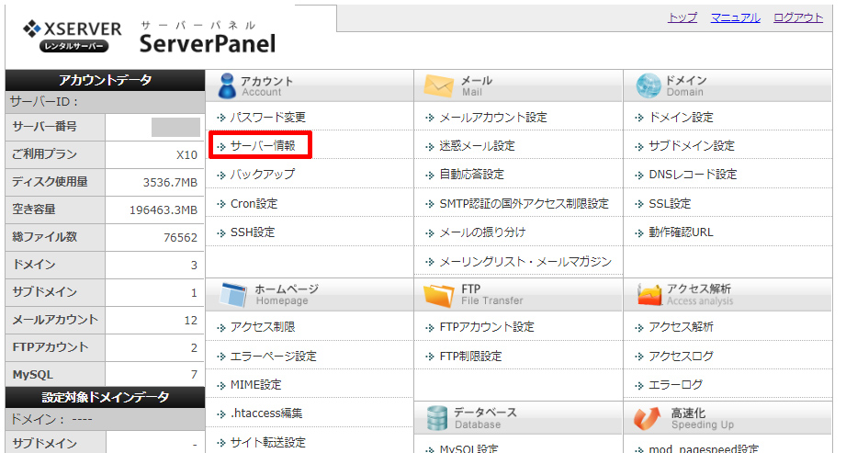The height and width of the screenshot is (453, 846).
Task: Open メールアカウント設定
Action: [x=492, y=118]
